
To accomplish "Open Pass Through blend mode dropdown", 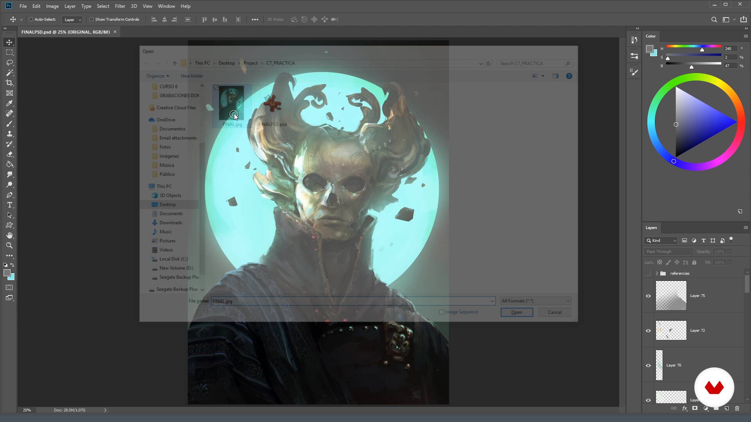I will pos(668,252).
